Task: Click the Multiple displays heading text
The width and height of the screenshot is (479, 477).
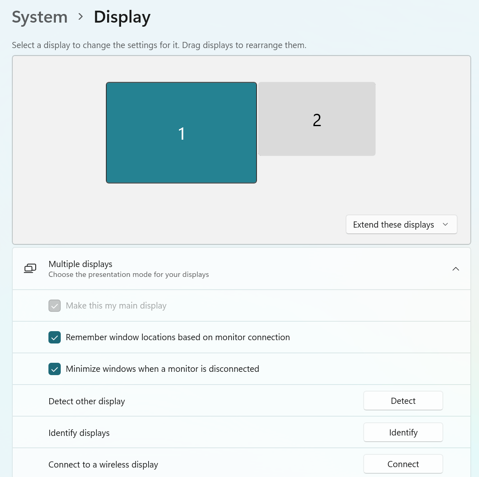Action: pos(80,264)
